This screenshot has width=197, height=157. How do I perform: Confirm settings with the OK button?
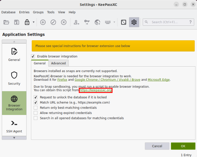click(183, 146)
